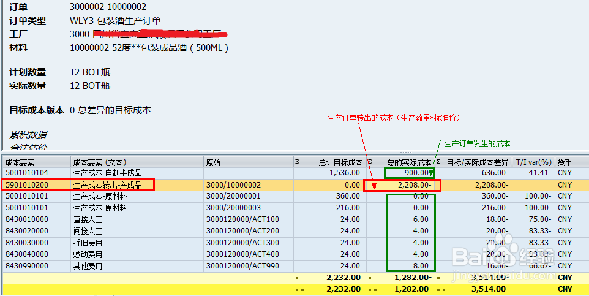Image resolution: width=589 pixels, height=296 pixels.
Task: Click T/I var value 75.00-
Action: click(540, 219)
